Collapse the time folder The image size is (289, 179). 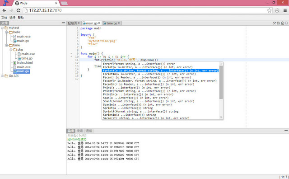pos(7,45)
